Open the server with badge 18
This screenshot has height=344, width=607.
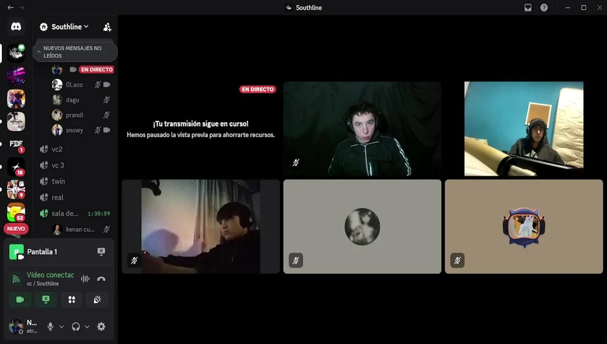click(16, 167)
